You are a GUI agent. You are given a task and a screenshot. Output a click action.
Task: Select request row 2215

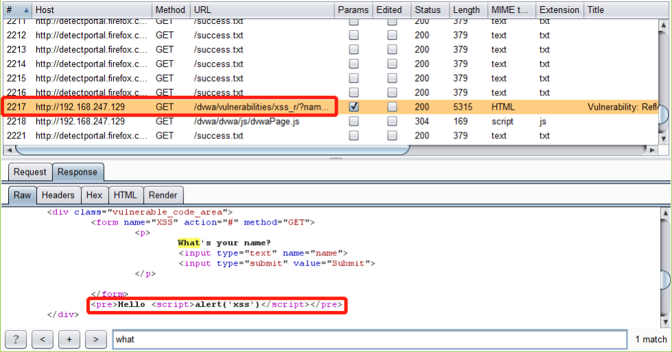(x=330, y=78)
